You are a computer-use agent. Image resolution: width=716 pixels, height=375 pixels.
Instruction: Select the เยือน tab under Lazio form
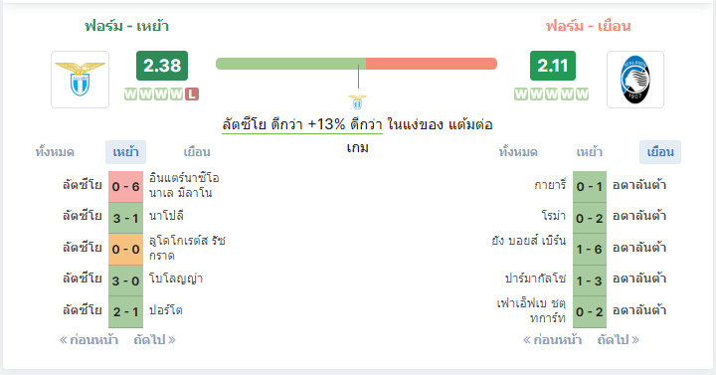[x=197, y=152]
